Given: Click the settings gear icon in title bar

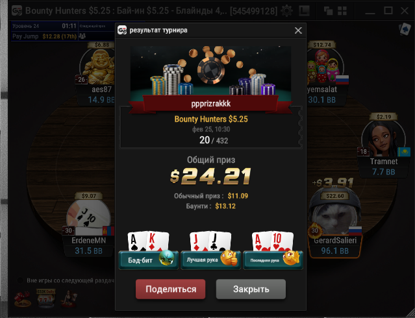Looking at the screenshot, I should [286, 11].
